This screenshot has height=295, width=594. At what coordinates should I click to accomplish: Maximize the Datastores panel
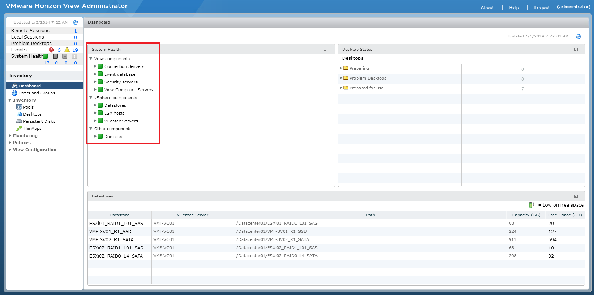click(576, 196)
